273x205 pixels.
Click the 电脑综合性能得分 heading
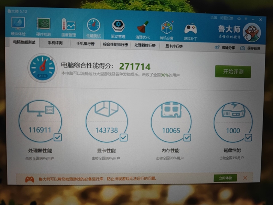click(x=87, y=66)
